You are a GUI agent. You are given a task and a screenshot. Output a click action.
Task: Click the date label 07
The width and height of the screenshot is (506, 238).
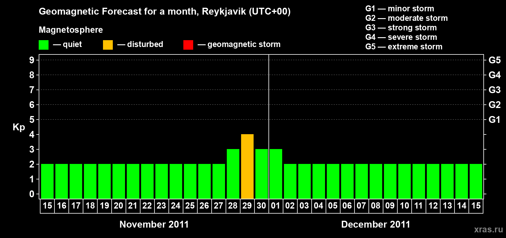[x=361, y=206]
